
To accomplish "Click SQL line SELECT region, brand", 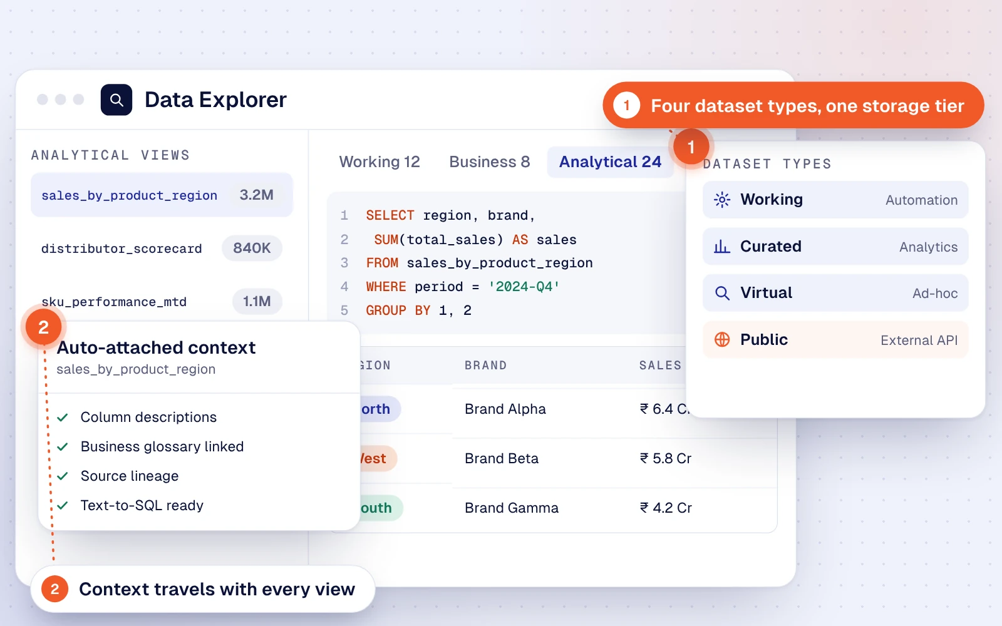I will coord(450,216).
